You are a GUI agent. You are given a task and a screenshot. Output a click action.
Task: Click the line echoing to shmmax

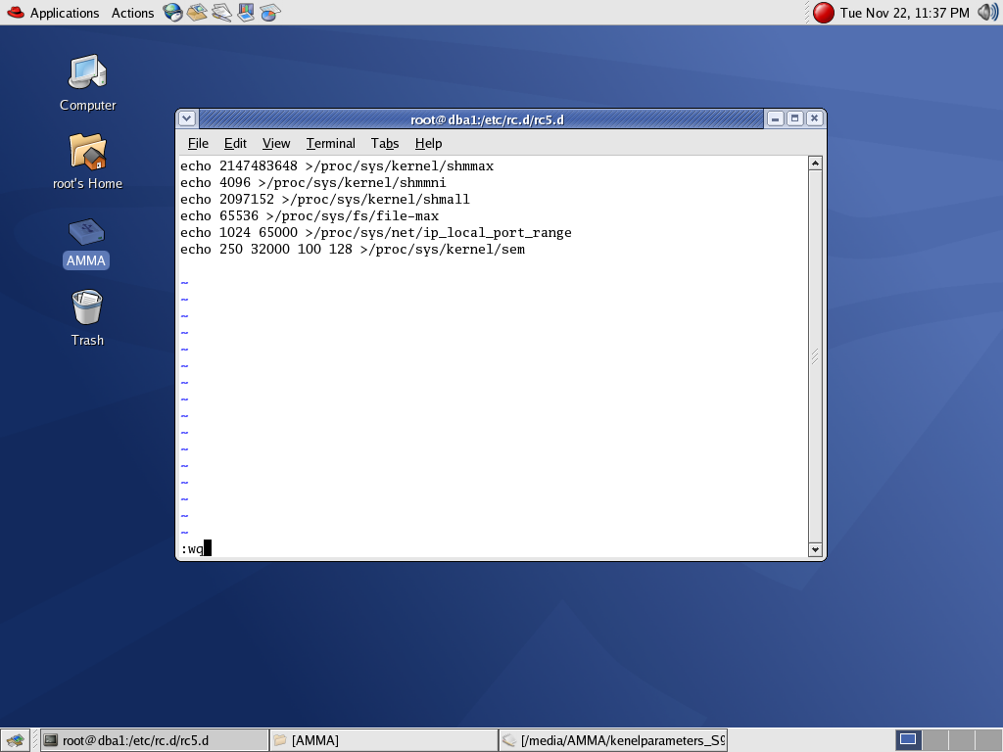[337, 166]
